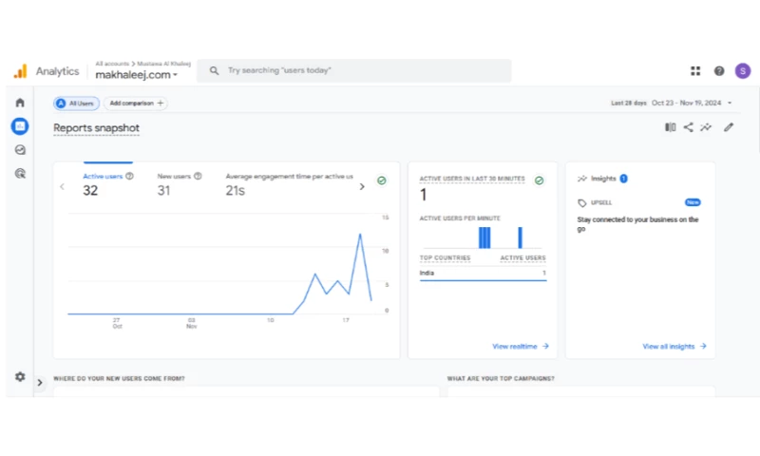Click 'Active users in last 30 minutes' label
Screen dimensions: 760x456
point(472,179)
